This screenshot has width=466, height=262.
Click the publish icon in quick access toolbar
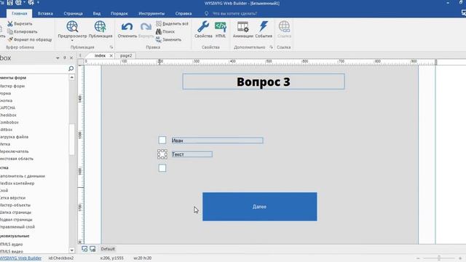(x=31, y=3)
